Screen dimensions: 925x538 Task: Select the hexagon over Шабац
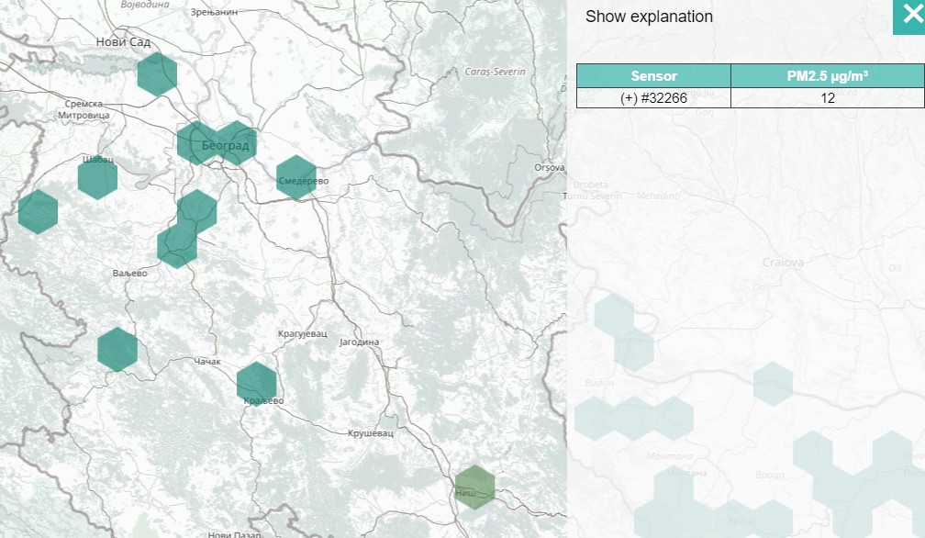tap(97, 177)
